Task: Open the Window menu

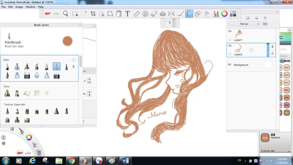Action: pyautogui.click(x=30, y=7)
